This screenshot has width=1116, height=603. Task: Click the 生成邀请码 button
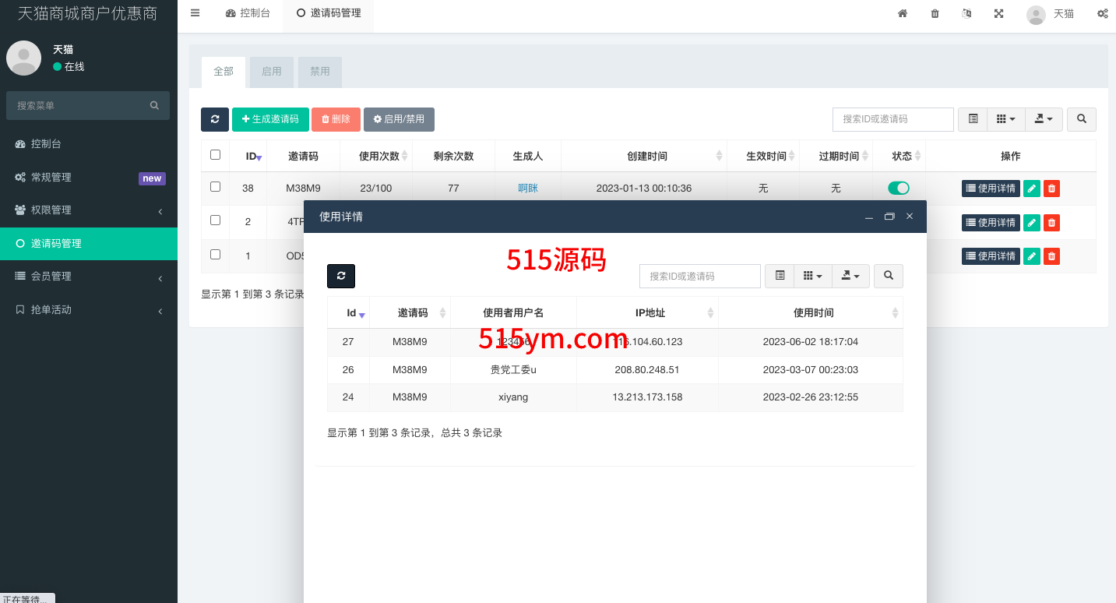tap(270, 119)
